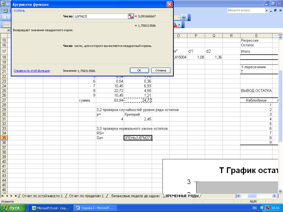Restore the workbook window size
The width and height of the screenshot is (283, 212).
click(x=275, y=11)
